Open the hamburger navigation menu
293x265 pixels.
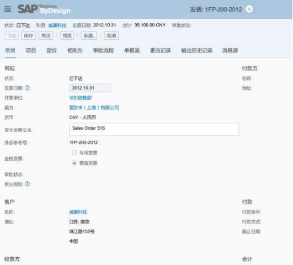[x=8, y=9]
